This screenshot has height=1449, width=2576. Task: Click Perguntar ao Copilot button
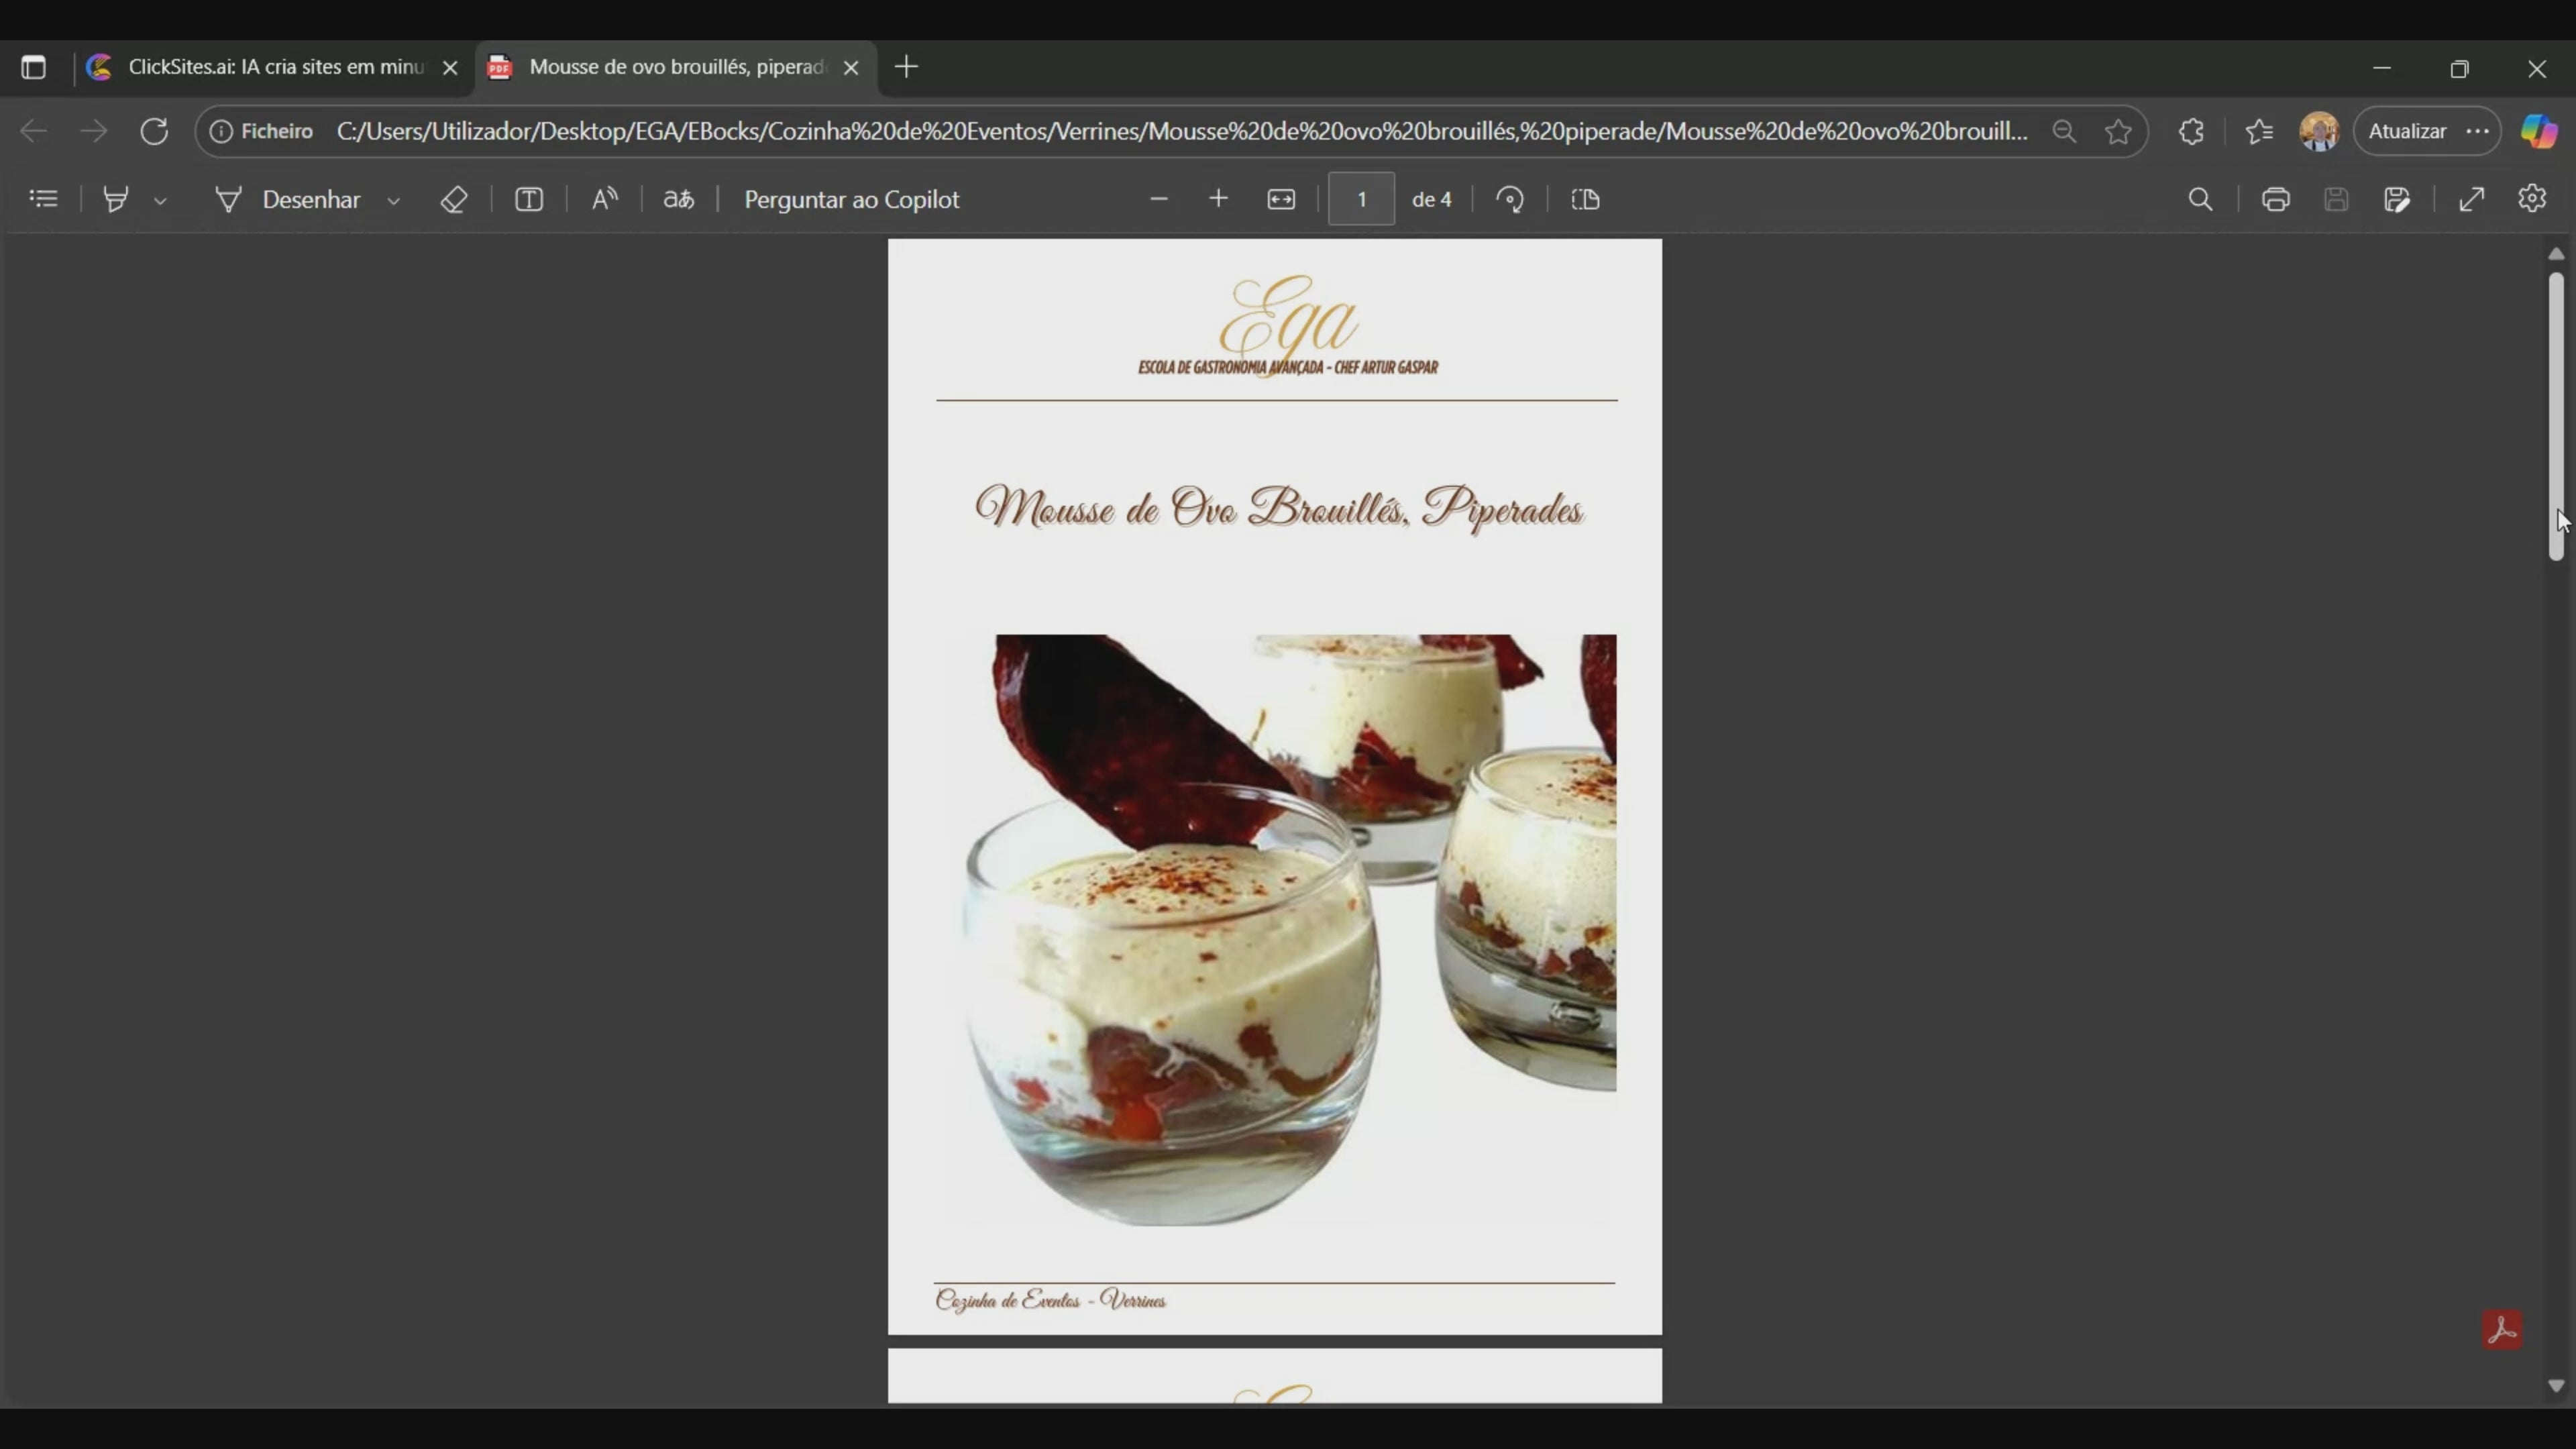851,199
